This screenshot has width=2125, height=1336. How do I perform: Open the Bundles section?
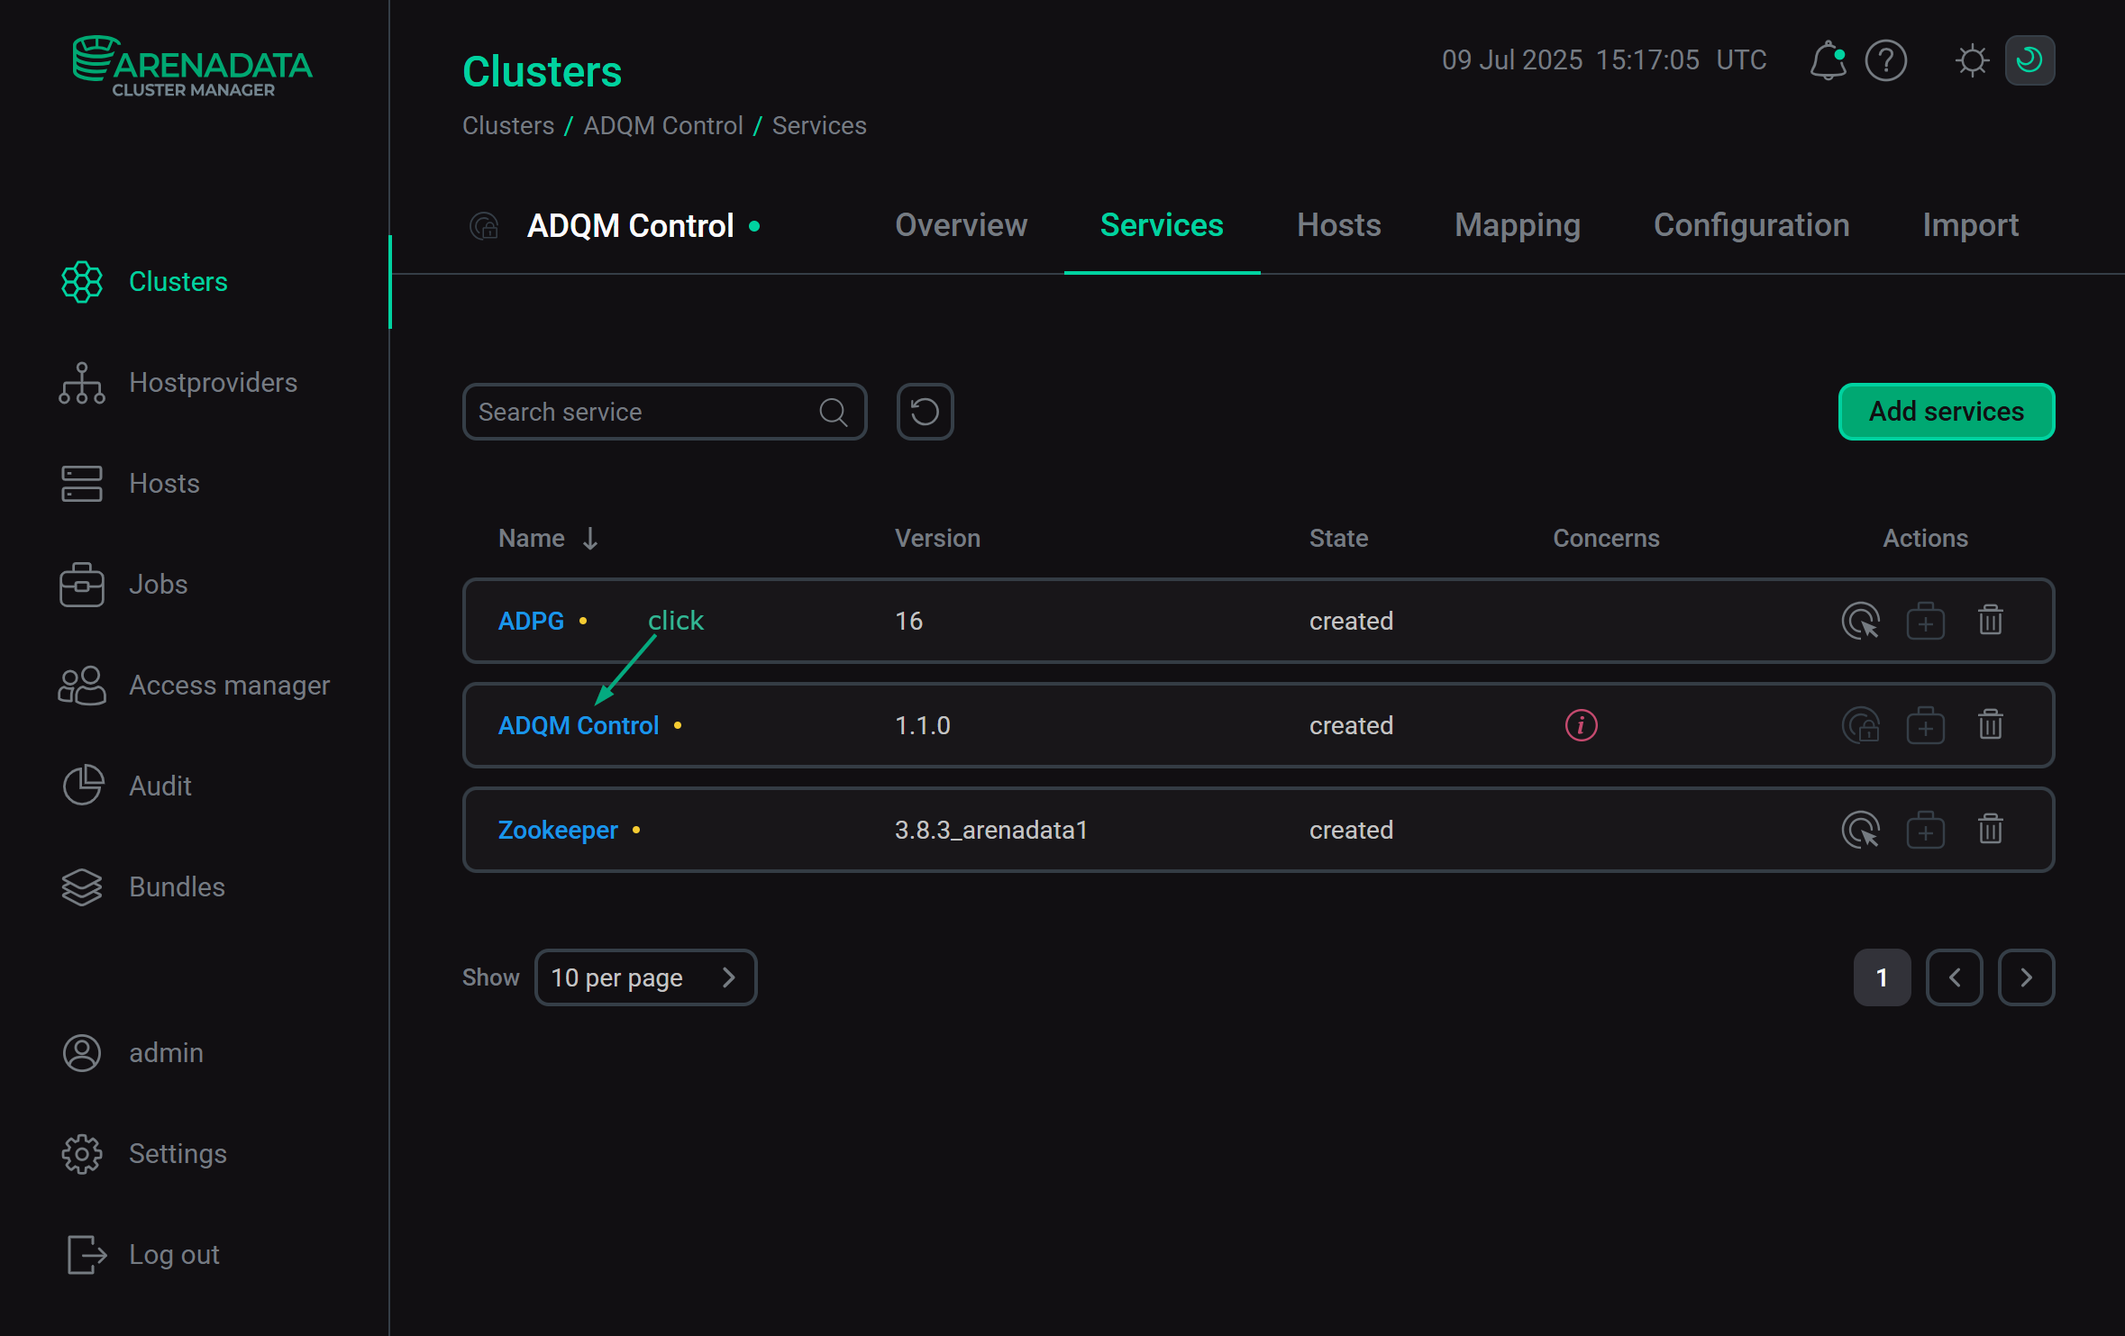tap(177, 886)
